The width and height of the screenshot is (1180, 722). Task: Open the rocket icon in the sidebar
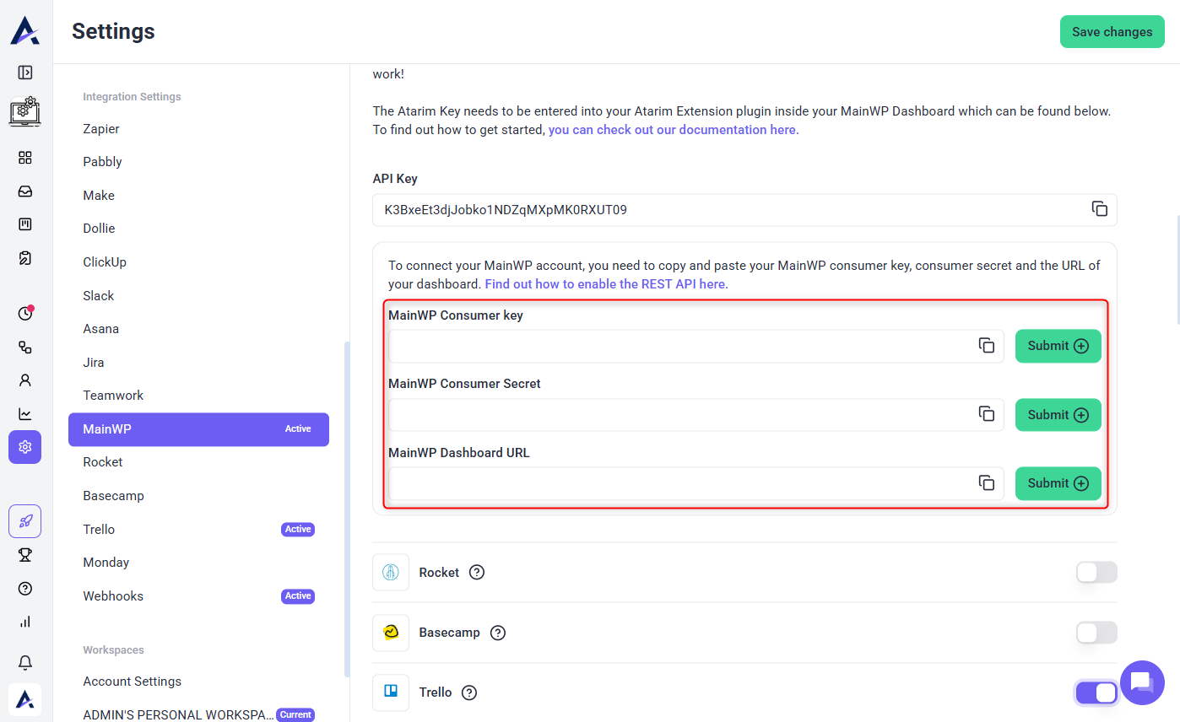[25, 521]
